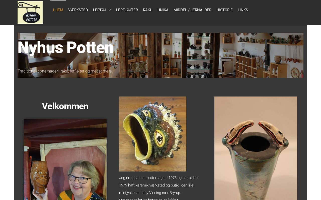321x200 pixels.
Task: Click the Velkommen heading
Action: click(65, 106)
